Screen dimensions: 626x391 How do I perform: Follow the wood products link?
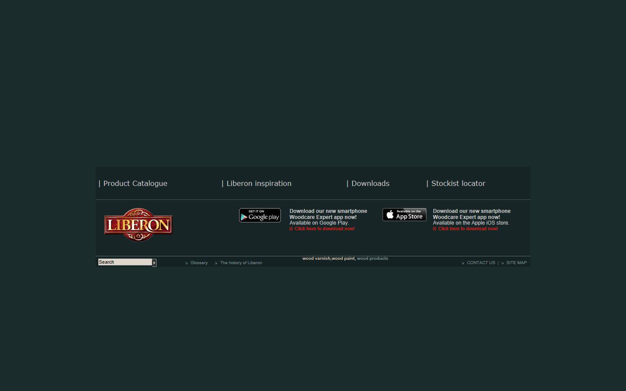372,258
